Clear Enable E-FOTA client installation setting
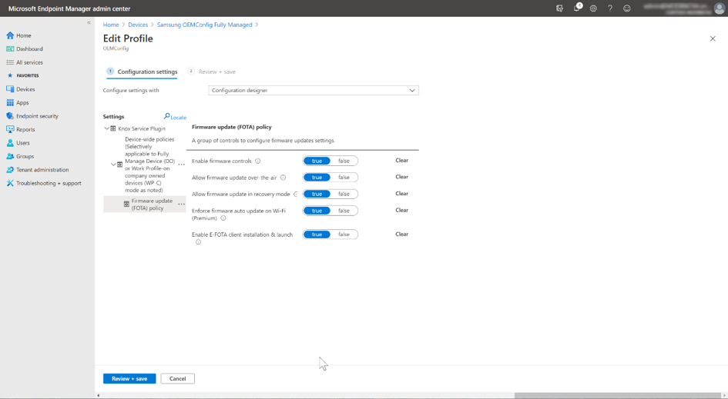This screenshot has width=728, height=399. [x=401, y=234]
